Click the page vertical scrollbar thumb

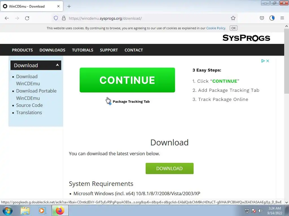pos(287,61)
